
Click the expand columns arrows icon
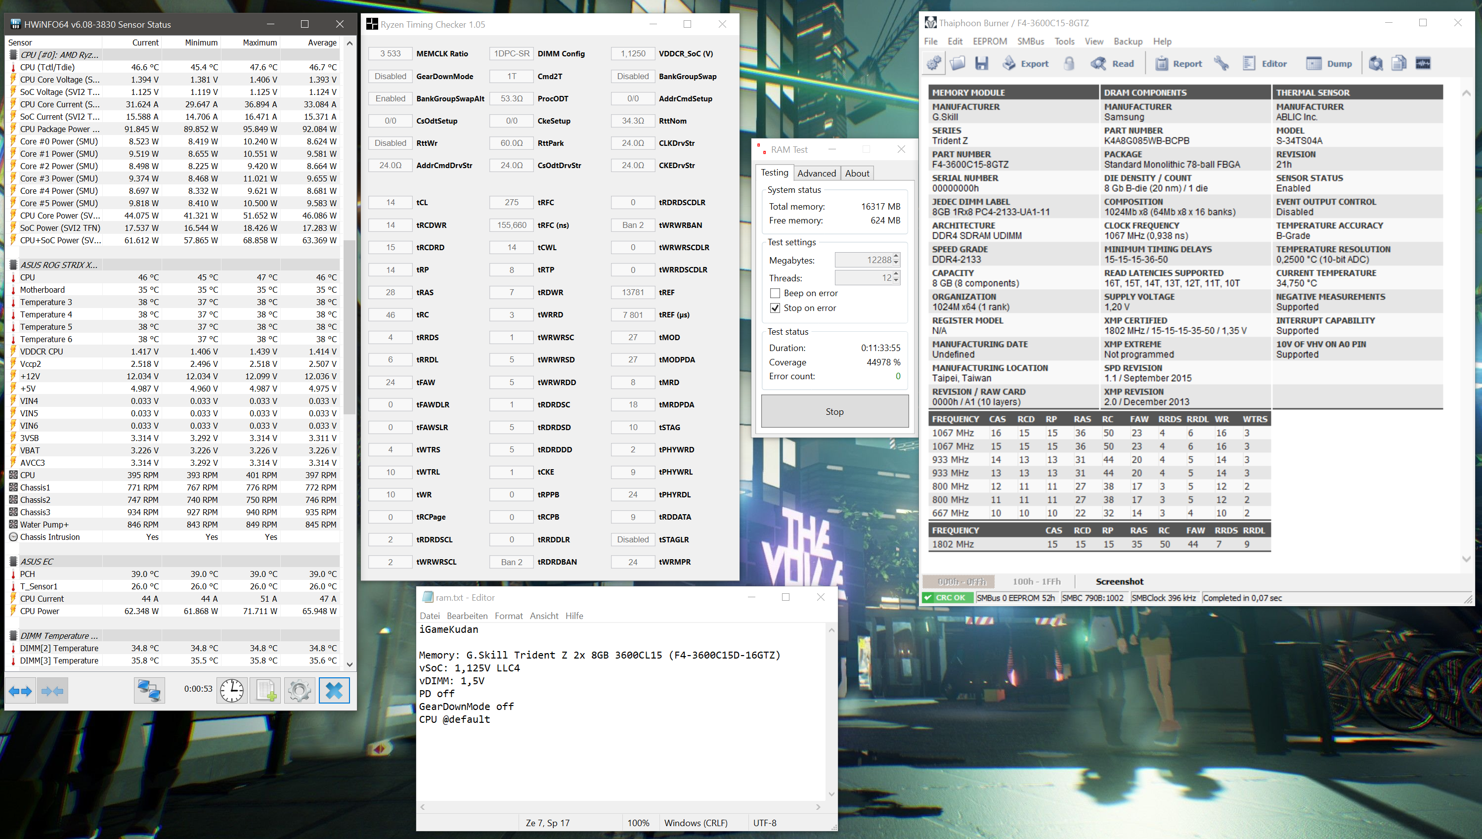(x=21, y=690)
